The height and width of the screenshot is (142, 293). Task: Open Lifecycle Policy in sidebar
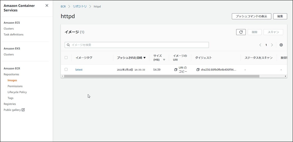17,92
